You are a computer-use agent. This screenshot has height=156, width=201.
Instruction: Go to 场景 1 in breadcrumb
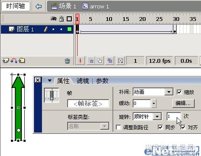[x=64, y=6]
